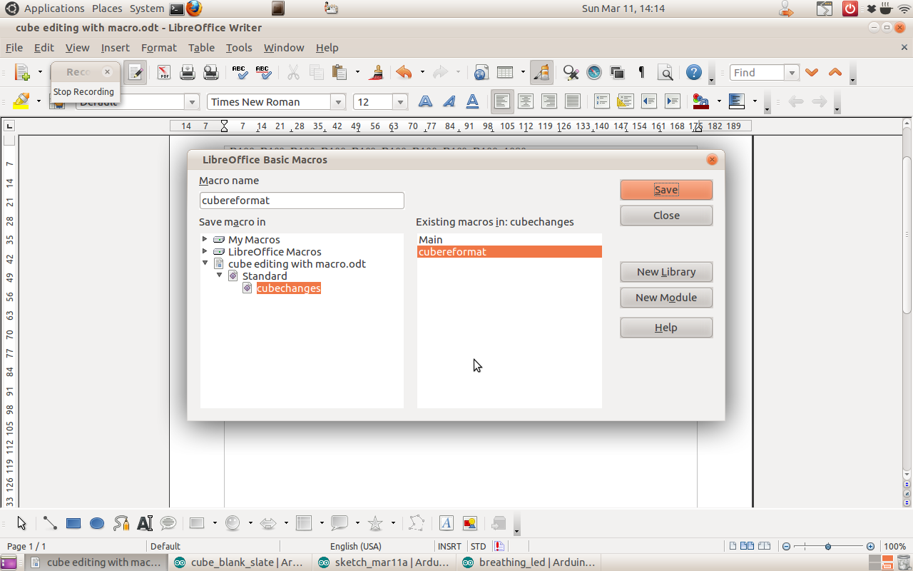Open Firefox from top panel
The image size is (913, 571).
[x=193, y=9]
